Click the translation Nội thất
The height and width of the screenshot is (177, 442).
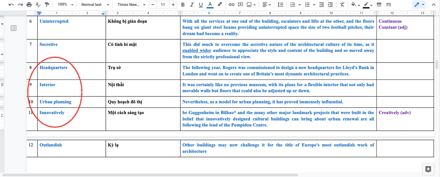pyautogui.click(x=116, y=85)
